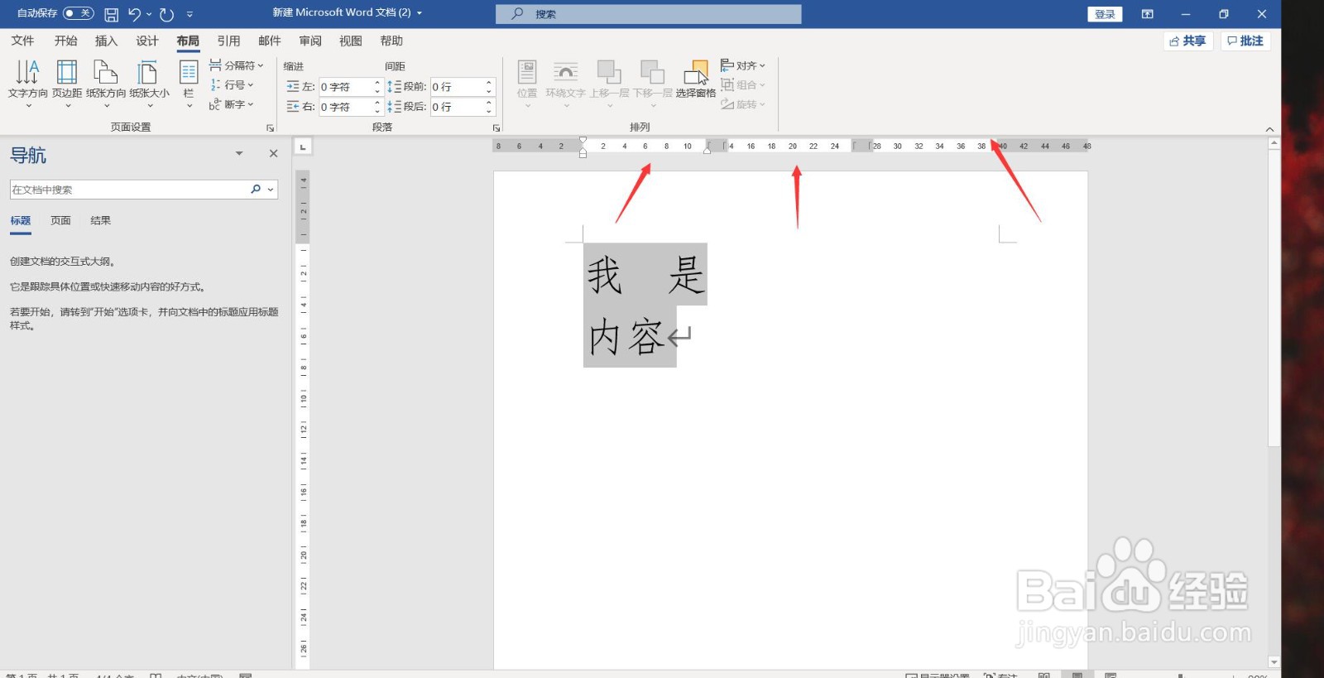Click the left indent input field

tap(346, 87)
